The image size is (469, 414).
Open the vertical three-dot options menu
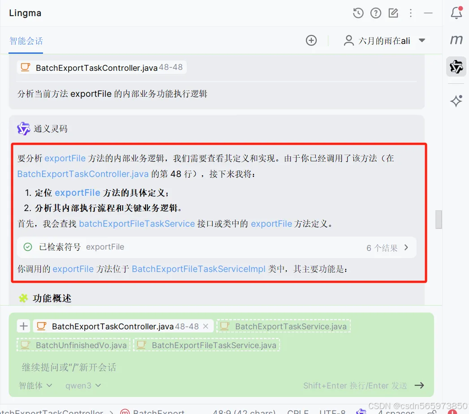click(x=411, y=13)
